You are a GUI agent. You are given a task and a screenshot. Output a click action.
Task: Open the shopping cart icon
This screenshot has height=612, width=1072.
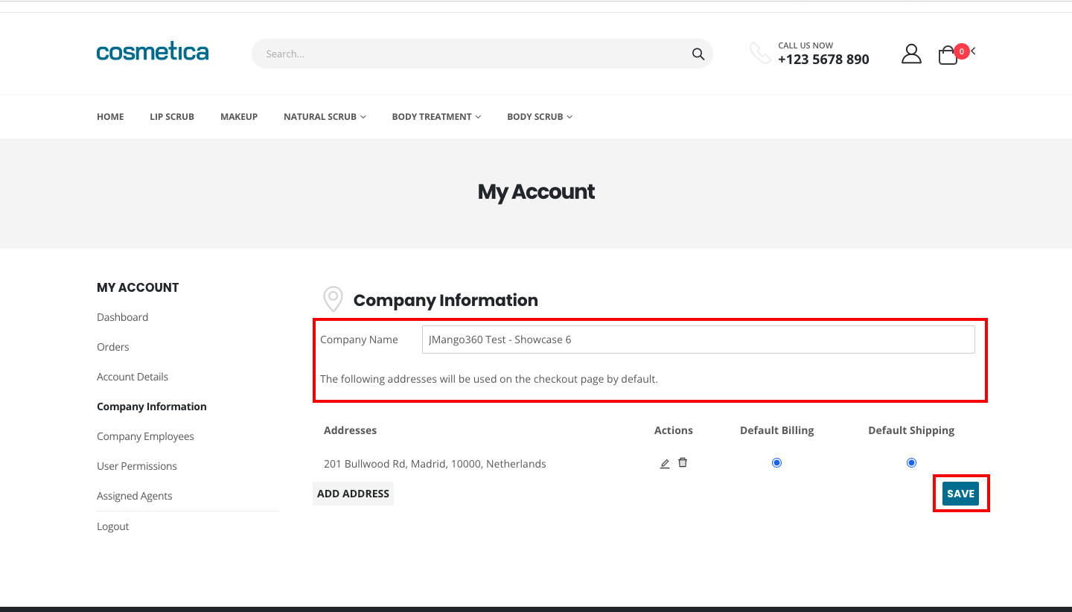(x=948, y=55)
